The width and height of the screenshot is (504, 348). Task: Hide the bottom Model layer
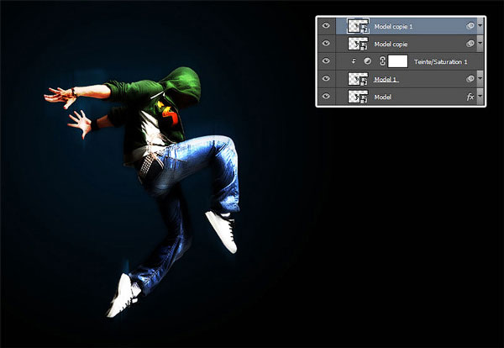[326, 96]
